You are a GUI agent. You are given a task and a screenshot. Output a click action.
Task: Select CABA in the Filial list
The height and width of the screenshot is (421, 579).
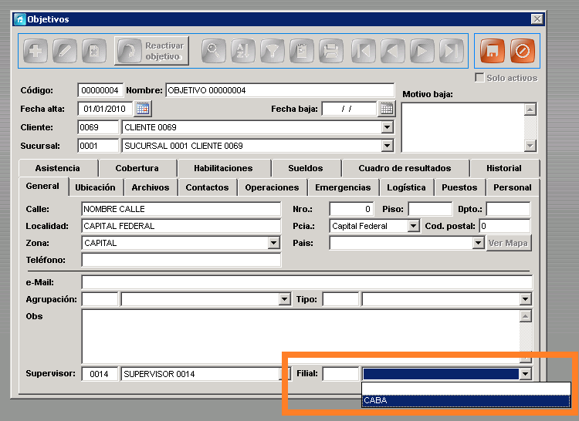coord(466,400)
